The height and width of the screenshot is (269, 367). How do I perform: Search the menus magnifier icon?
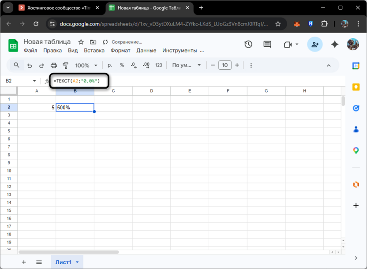pos(16,65)
